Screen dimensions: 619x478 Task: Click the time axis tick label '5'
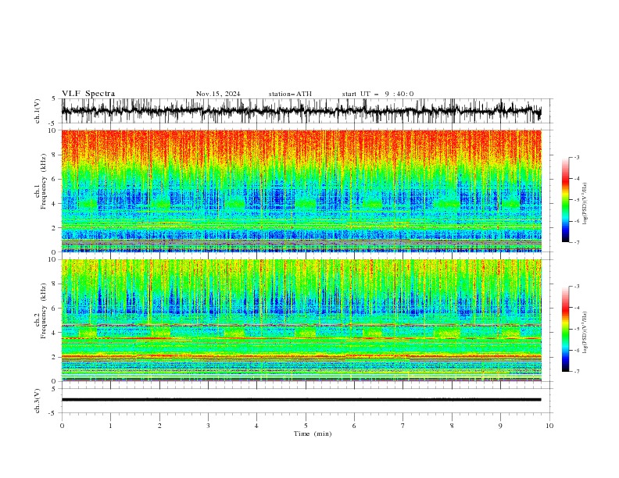coord(306,426)
